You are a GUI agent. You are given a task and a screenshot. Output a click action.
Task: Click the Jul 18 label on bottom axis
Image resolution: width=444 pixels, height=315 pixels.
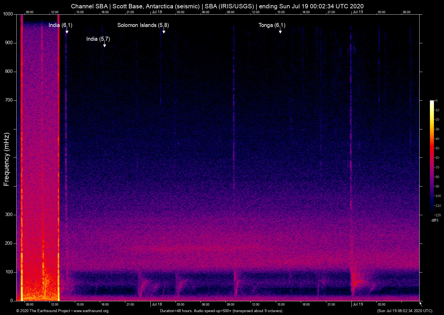tap(157, 304)
